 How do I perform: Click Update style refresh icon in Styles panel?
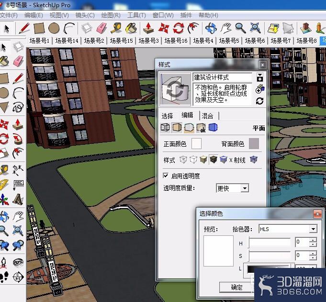pos(259,101)
